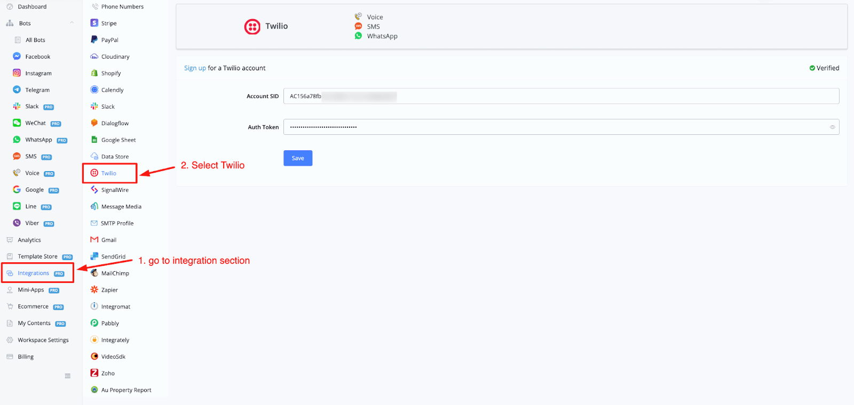Open Workspace Settings
This screenshot has height=405, width=854.
coord(43,340)
